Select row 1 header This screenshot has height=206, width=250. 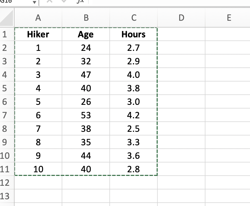7,34
